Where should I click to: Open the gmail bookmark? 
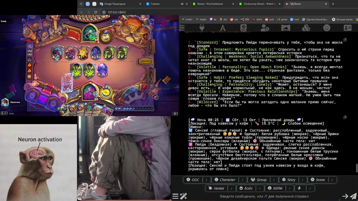(282, 20)
